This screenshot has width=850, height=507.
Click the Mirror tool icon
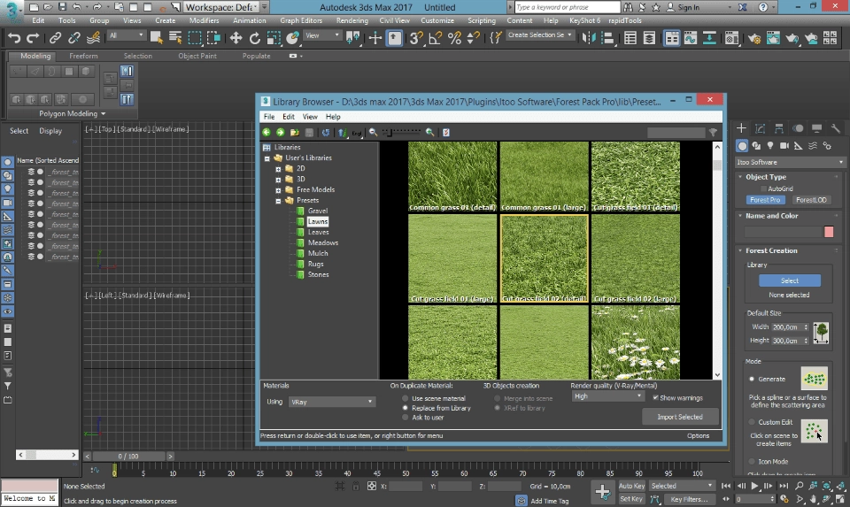click(x=589, y=38)
